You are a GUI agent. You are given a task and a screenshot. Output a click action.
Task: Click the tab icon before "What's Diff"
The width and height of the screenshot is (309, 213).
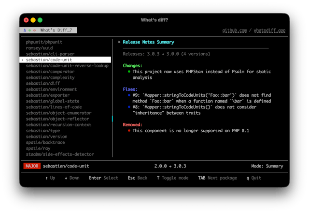pos(25,30)
